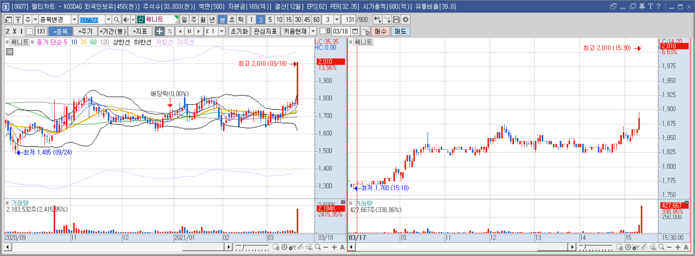Click the window layout icon at toolbar start
The width and height of the screenshot is (695, 256).
click(x=9, y=20)
